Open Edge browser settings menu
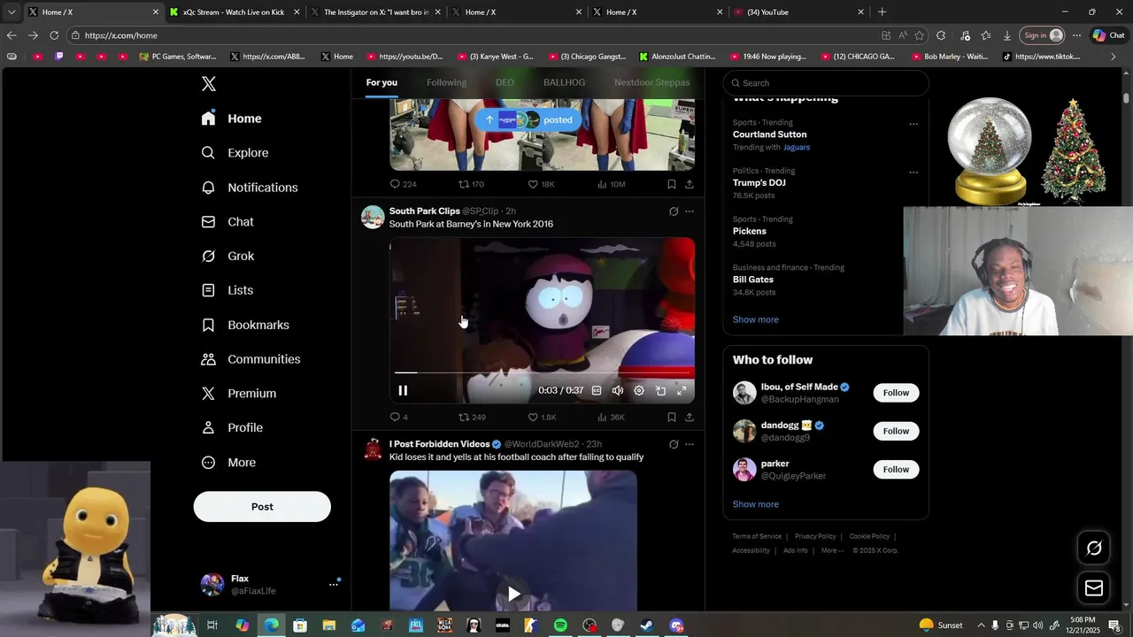 point(1076,35)
